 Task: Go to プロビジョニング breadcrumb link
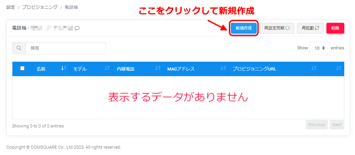click(x=40, y=7)
